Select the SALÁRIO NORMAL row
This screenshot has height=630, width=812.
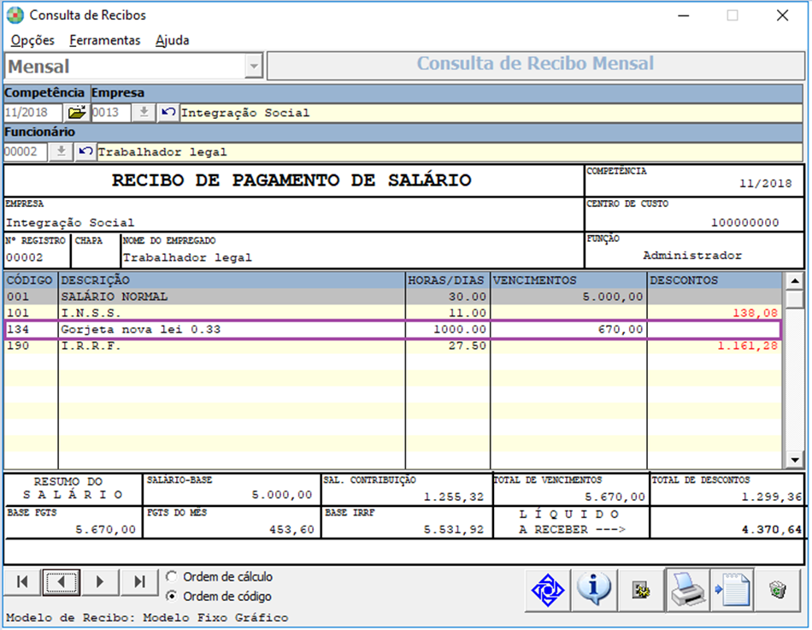point(393,297)
